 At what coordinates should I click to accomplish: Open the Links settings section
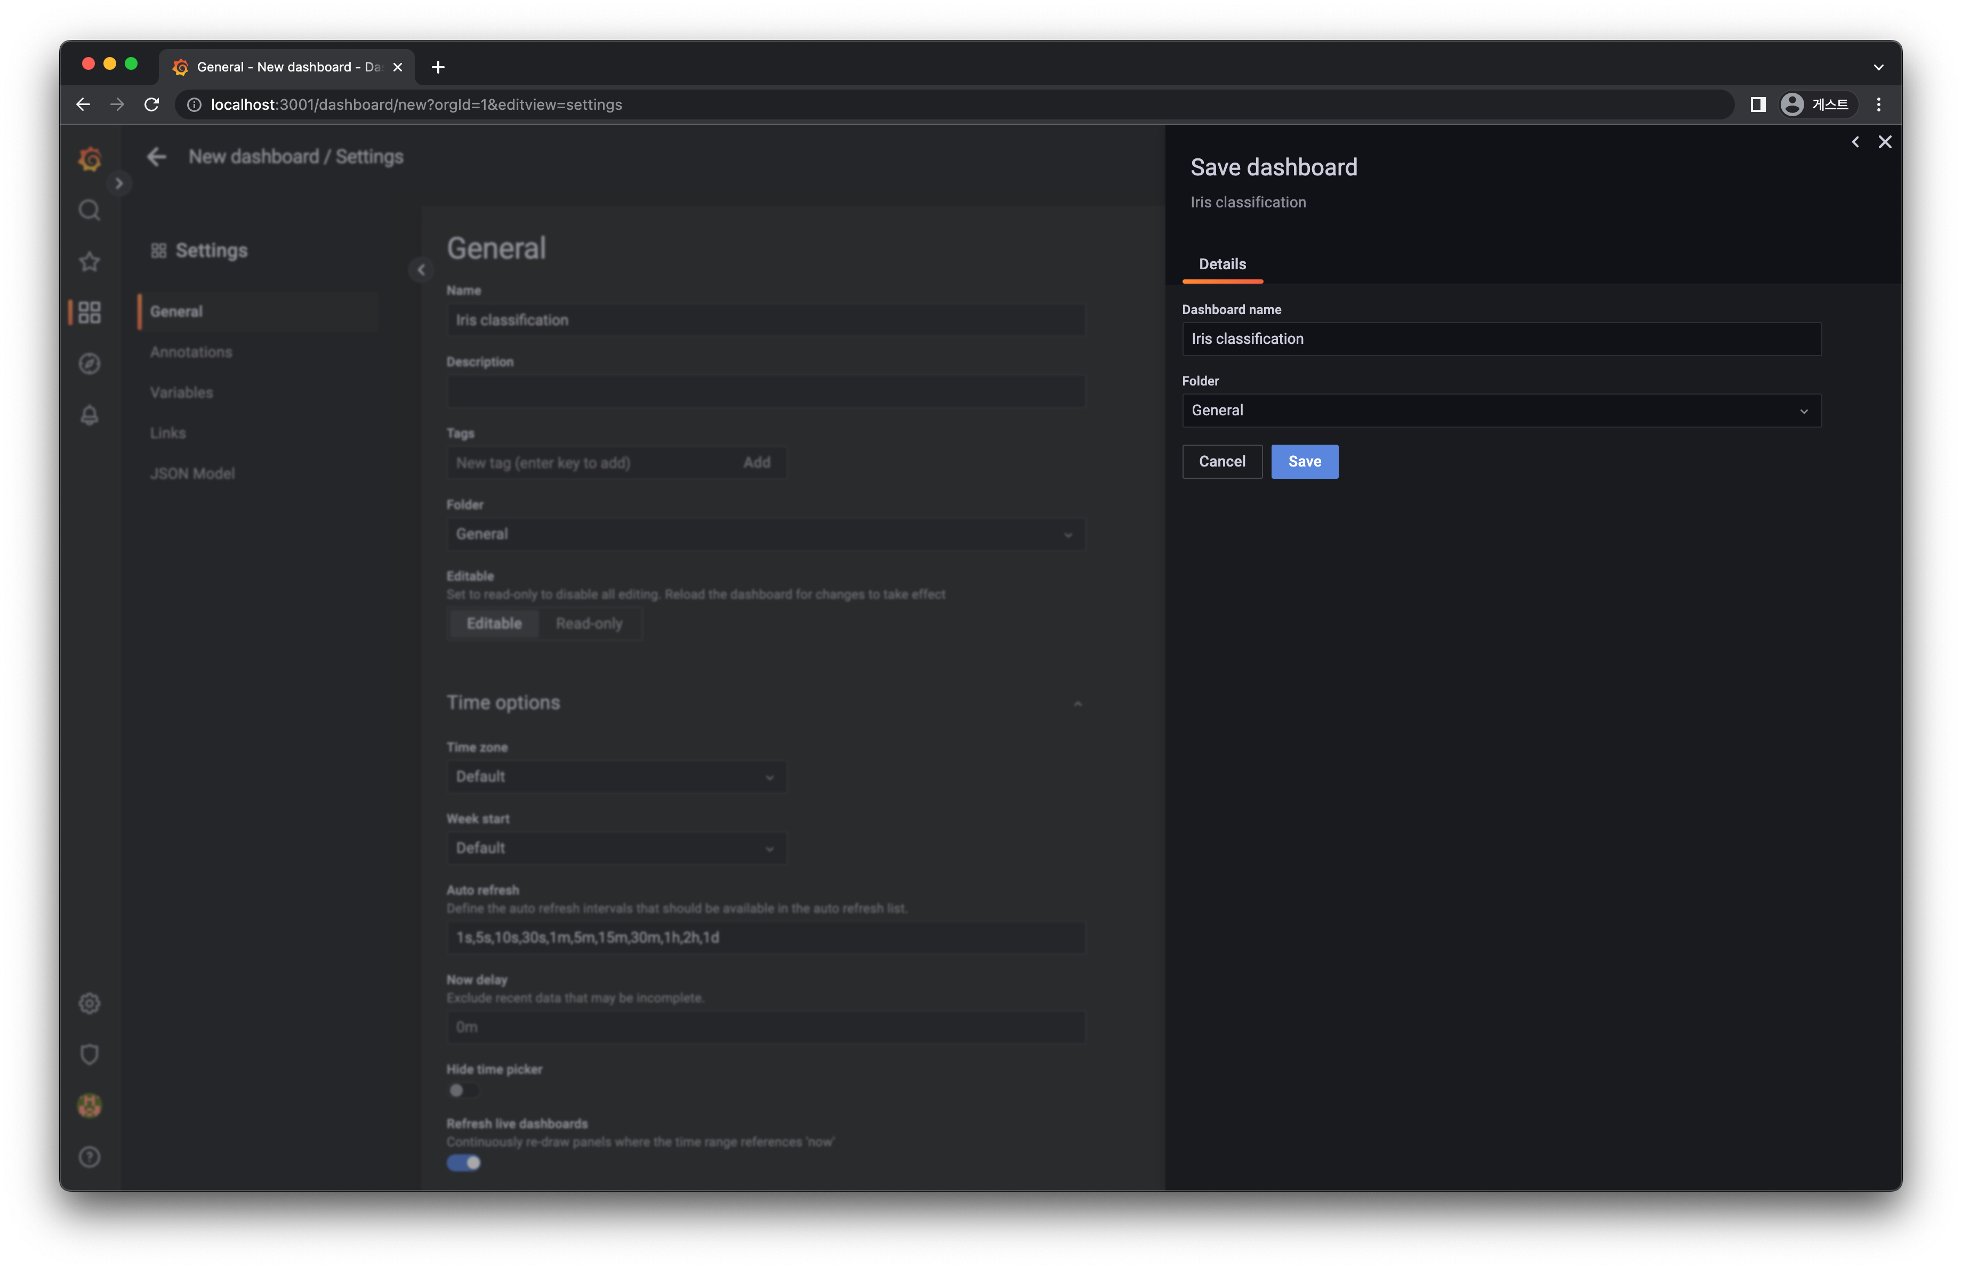(167, 433)
